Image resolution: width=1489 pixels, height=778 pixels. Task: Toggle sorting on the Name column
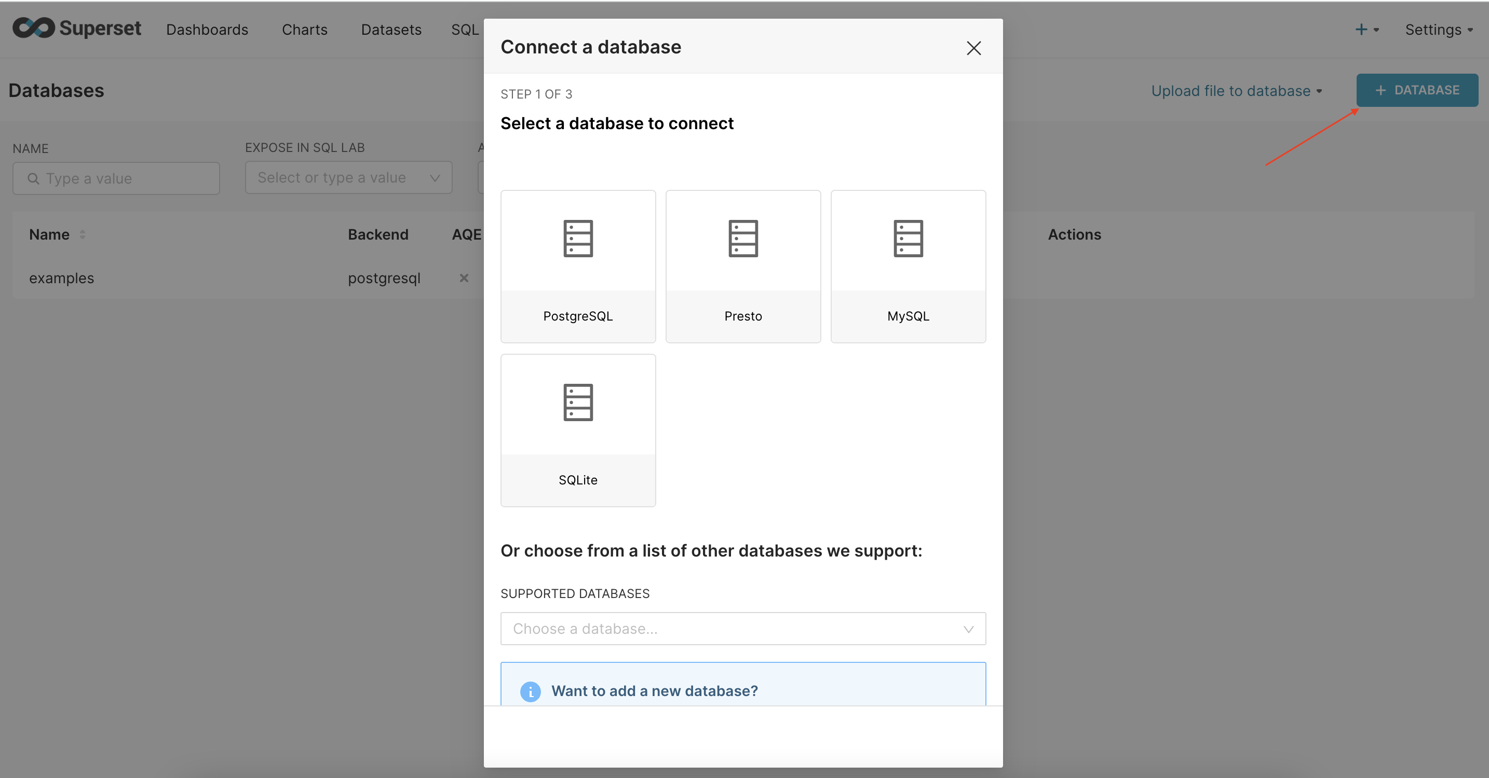coord(82,234)
